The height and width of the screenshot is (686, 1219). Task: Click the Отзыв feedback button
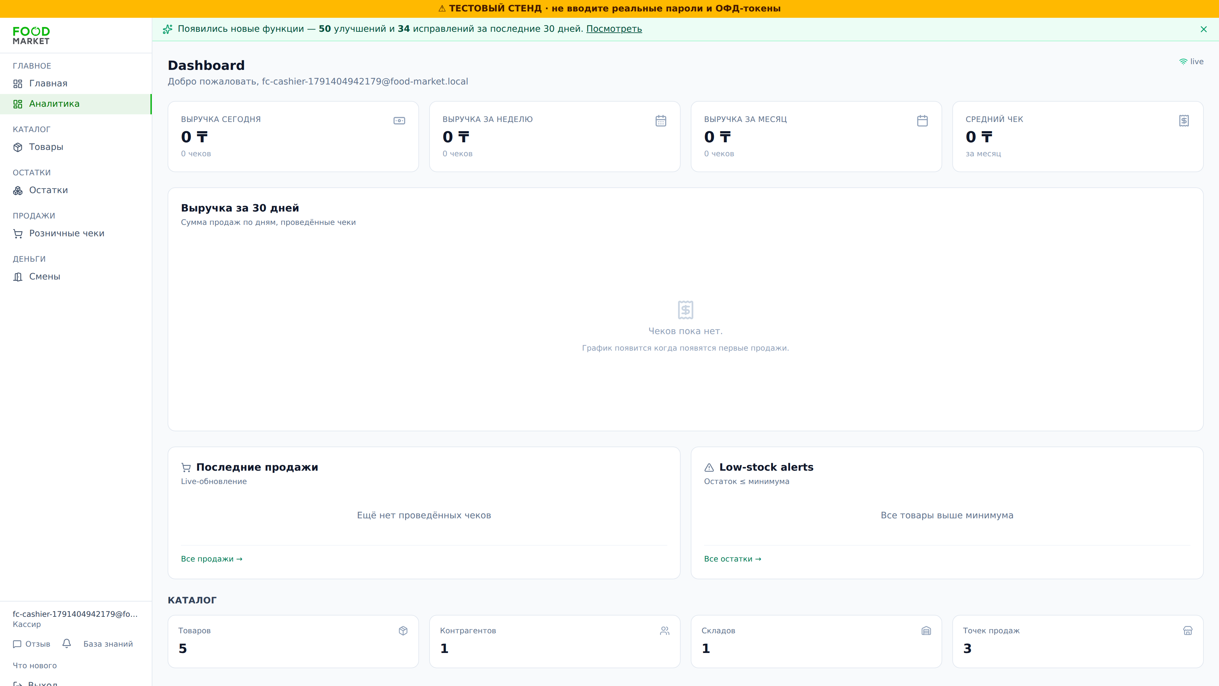pyautogui.click(x=31, y=644)
